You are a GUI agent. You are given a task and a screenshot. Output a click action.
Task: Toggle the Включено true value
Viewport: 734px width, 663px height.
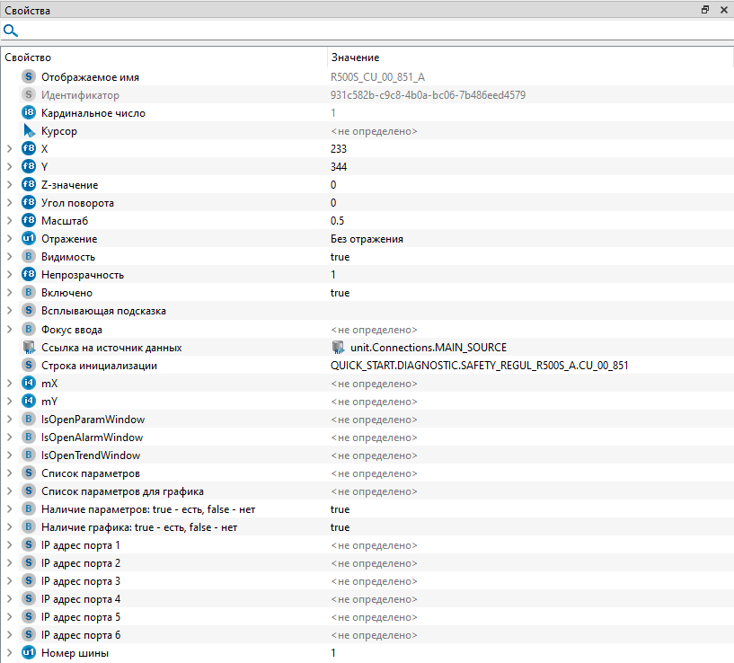point(340,293)
